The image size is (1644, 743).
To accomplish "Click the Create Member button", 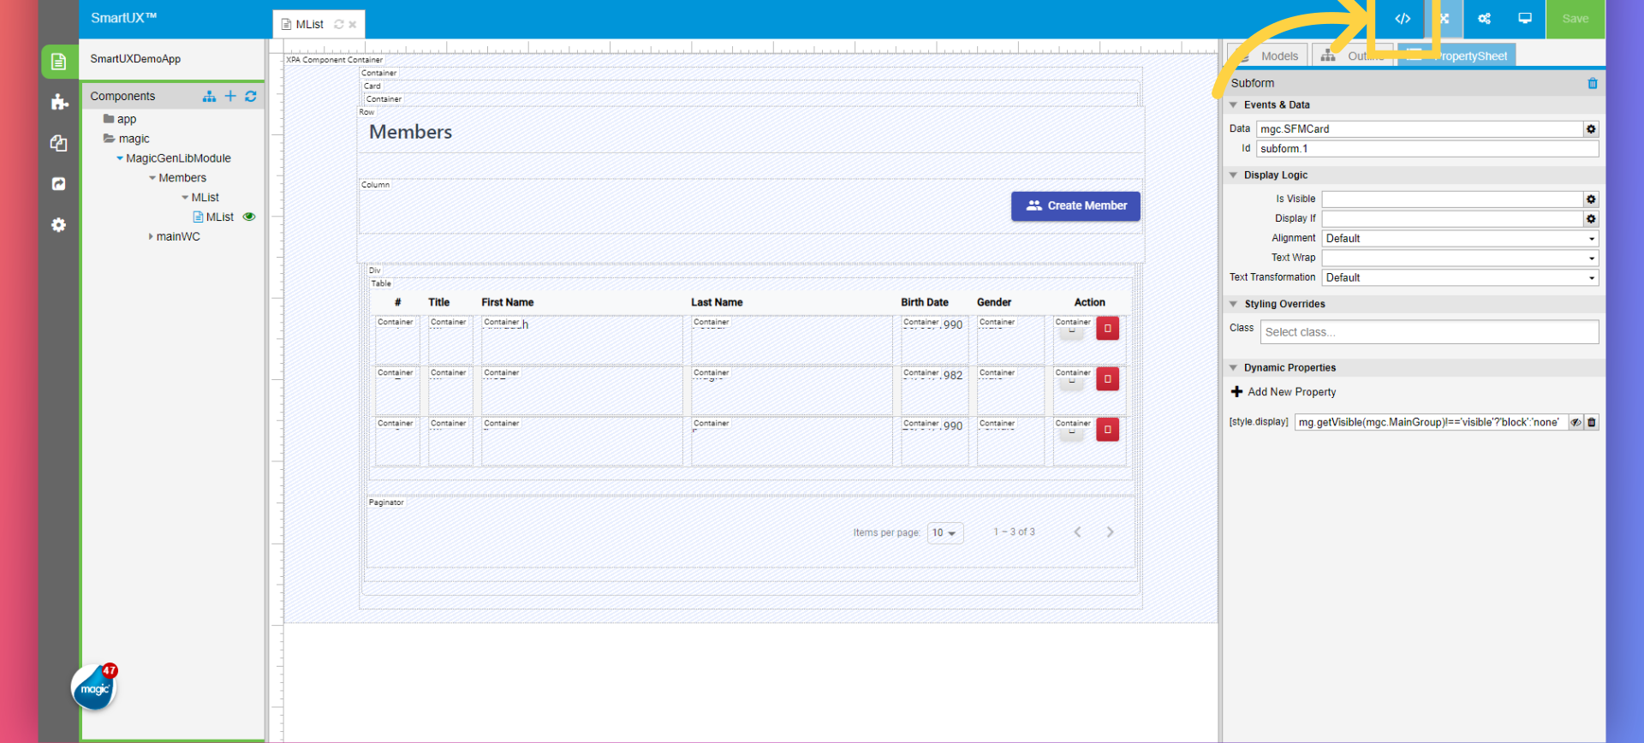I will pyautogui.click(x=1075, y=205).
